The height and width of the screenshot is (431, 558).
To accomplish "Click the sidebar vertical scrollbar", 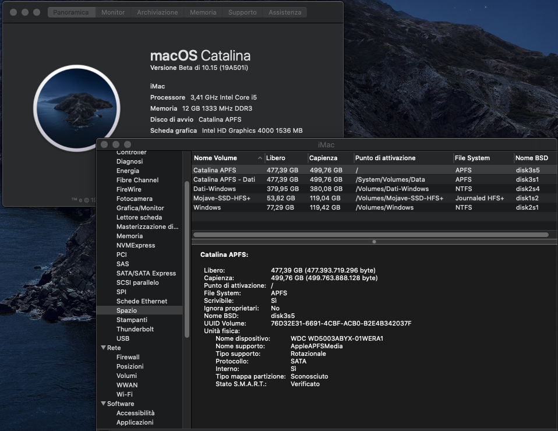I will point(187,259).
